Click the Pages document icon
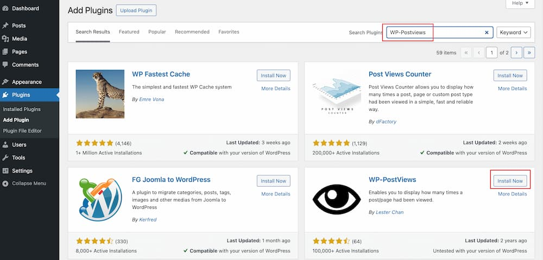 coord(5,52)
